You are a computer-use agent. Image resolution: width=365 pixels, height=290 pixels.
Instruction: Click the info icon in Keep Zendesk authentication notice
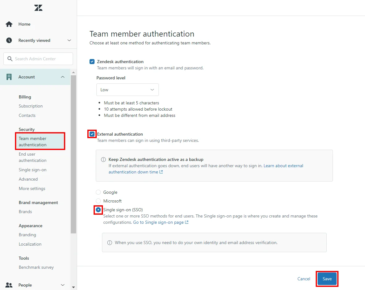coord(103,159)
